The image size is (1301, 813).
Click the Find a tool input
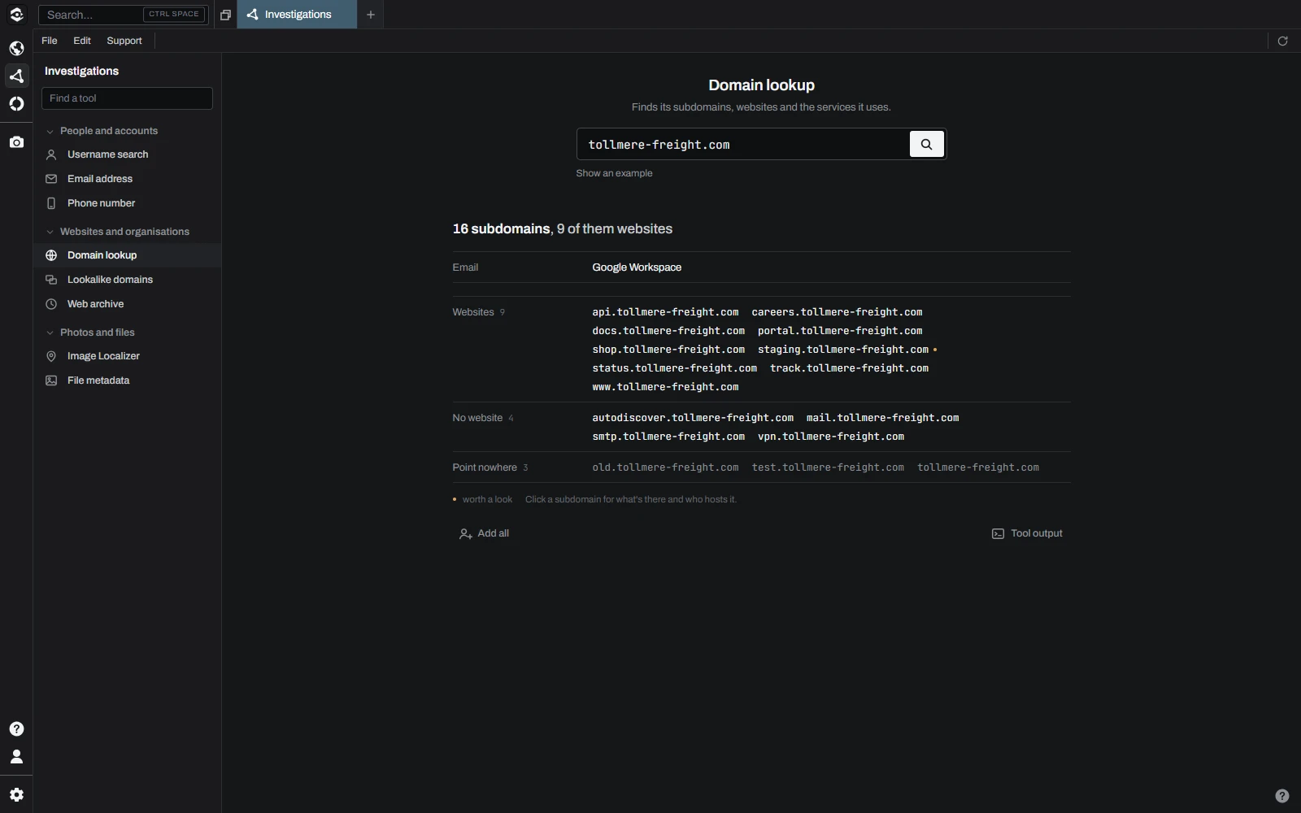127,98
